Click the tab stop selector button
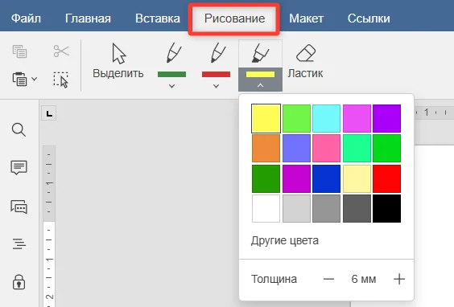This screenshot has width=454, height=307. [x=49, y=113]
